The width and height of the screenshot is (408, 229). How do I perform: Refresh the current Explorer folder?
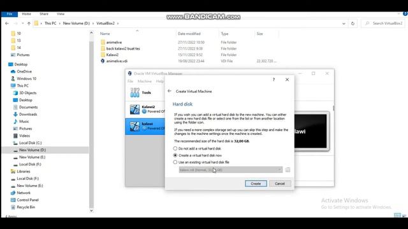353,24
